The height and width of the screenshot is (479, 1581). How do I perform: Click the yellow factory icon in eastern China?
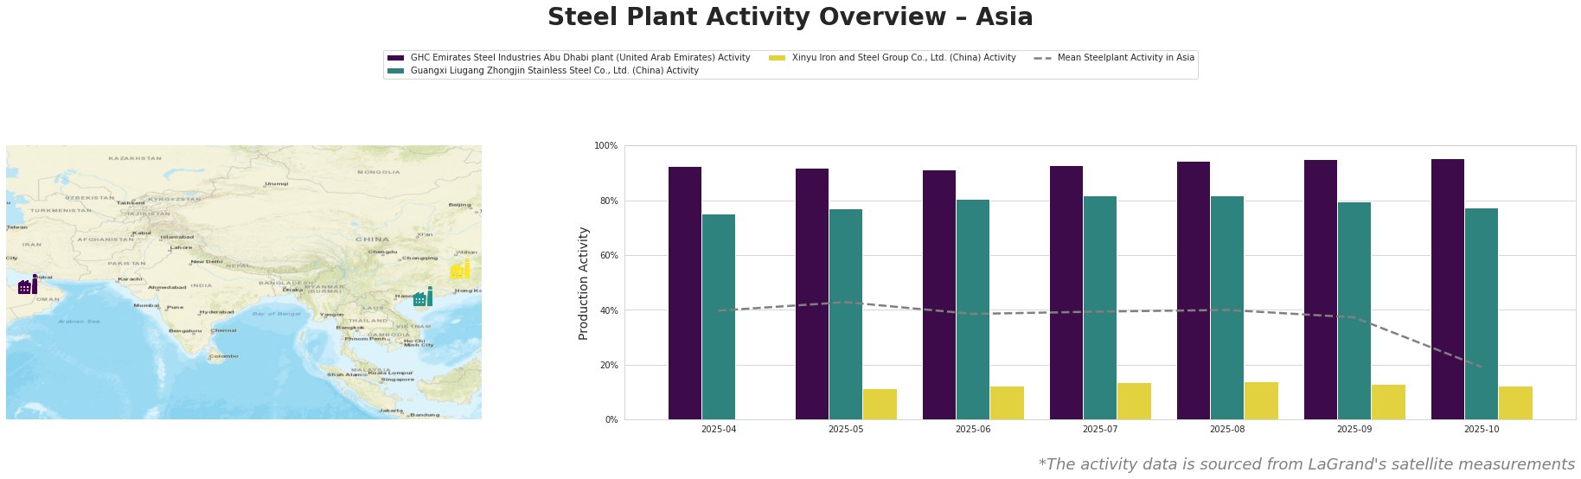pyautogui.click(x=460, y=269)
